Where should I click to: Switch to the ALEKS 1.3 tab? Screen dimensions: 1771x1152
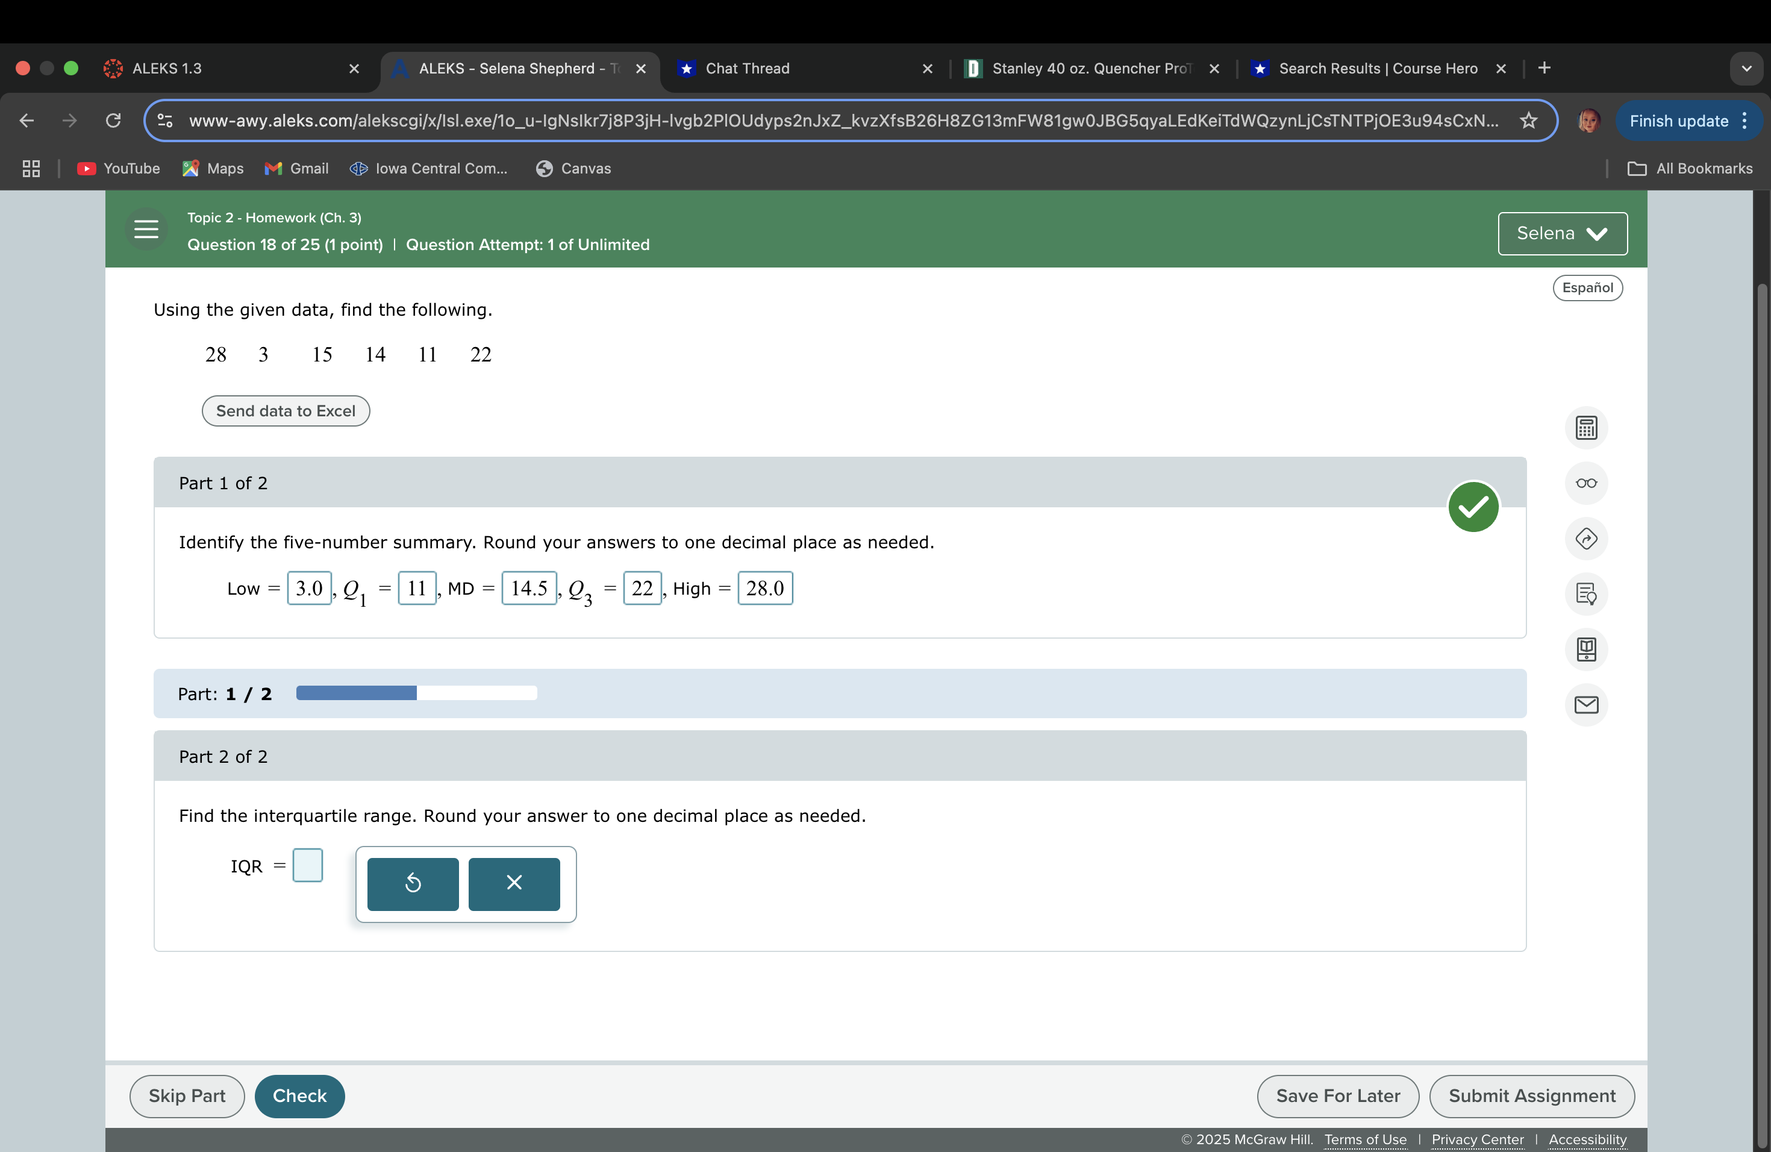coord(167,69)
